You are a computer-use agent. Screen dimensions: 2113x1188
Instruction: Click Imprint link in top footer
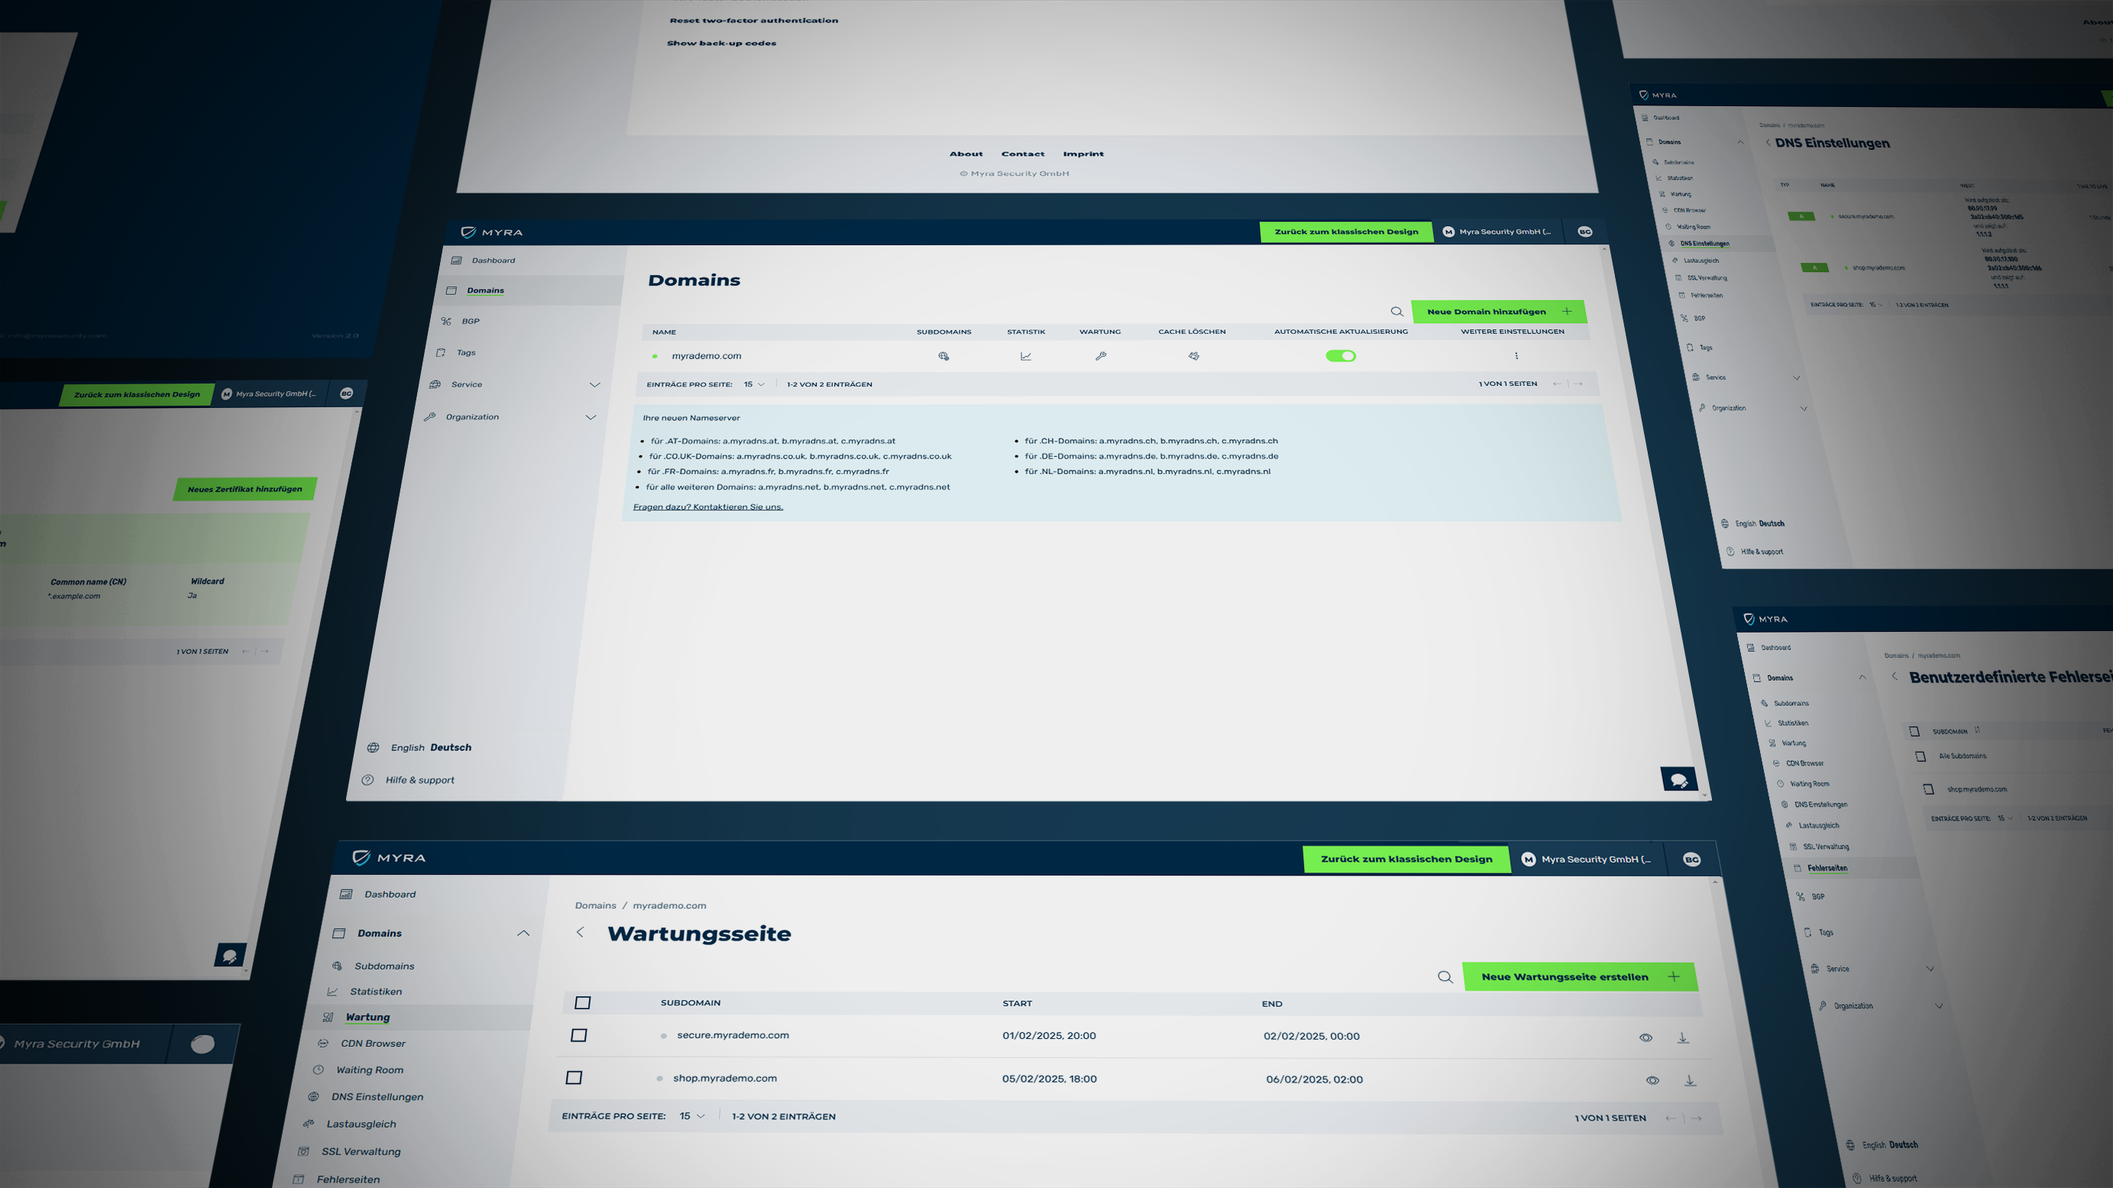tap(1083, 154)
